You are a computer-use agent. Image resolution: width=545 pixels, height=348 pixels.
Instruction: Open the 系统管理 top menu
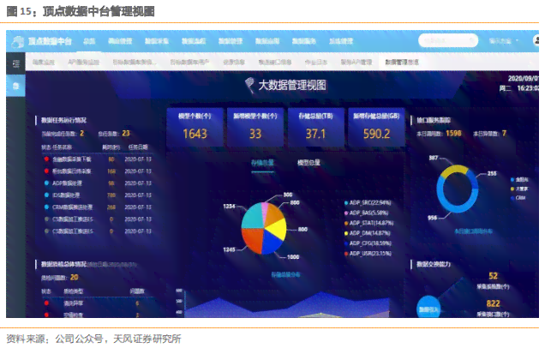point(341,41)
